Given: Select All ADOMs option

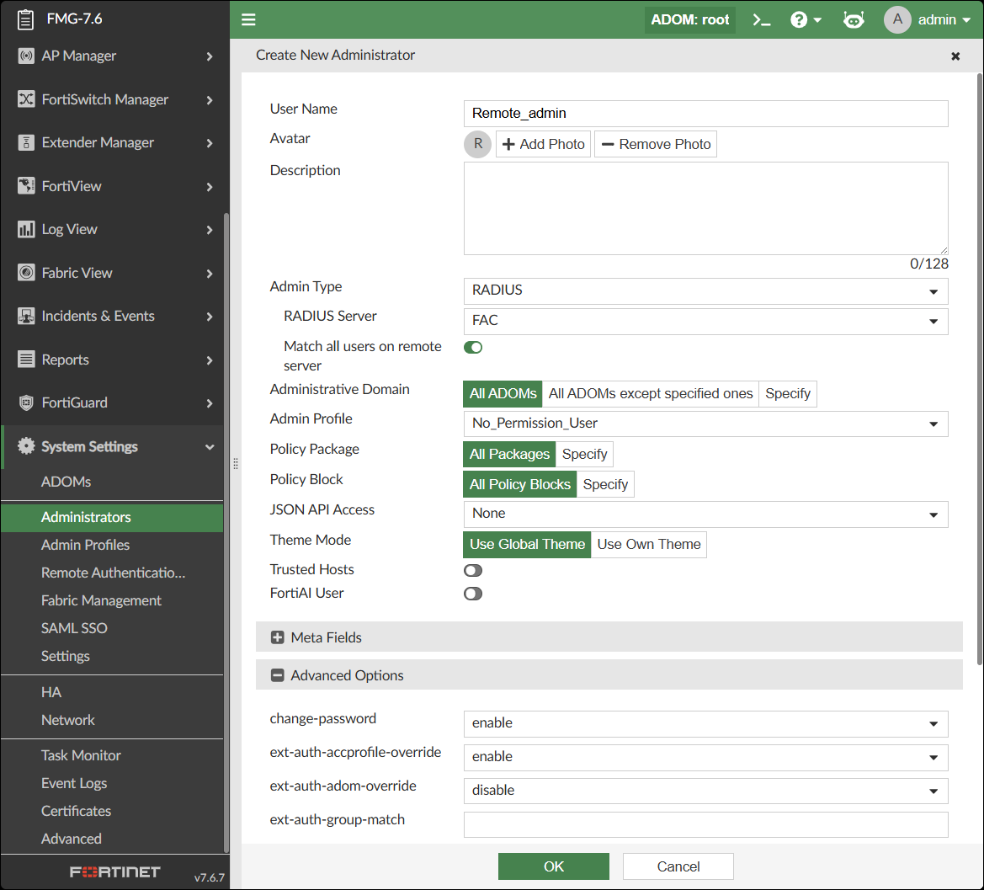Looking at the screenshot, I should pyautogui.click(x=503, y=393).
